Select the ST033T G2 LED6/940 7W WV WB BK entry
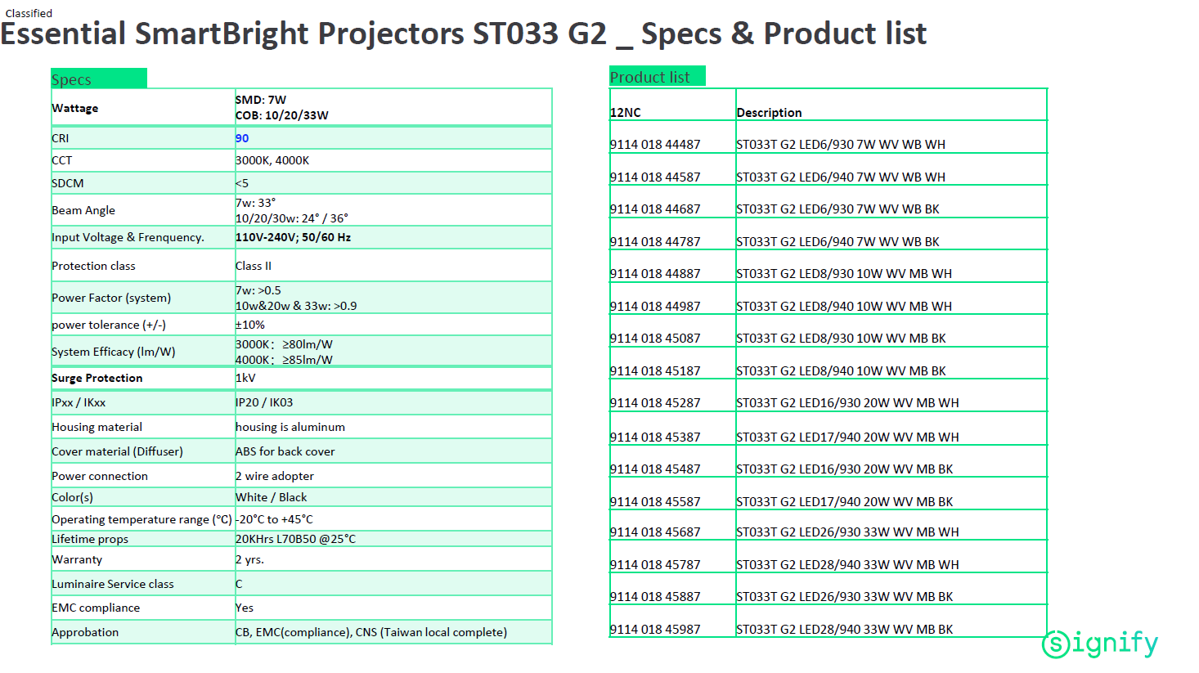 tap(838, 242)
